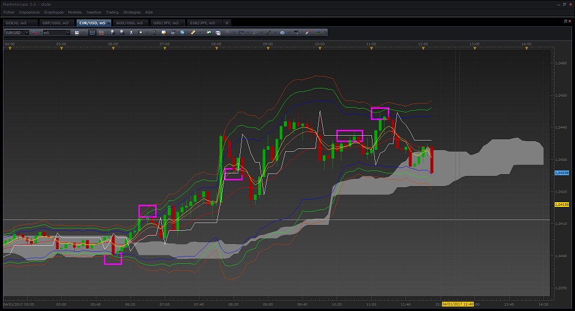Click the blue globe icon
Image resolution: width=575 pixels, height=311 pixels.
(182, 33)
